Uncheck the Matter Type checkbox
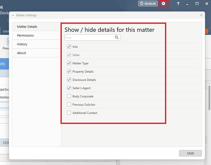 point(69,63)
